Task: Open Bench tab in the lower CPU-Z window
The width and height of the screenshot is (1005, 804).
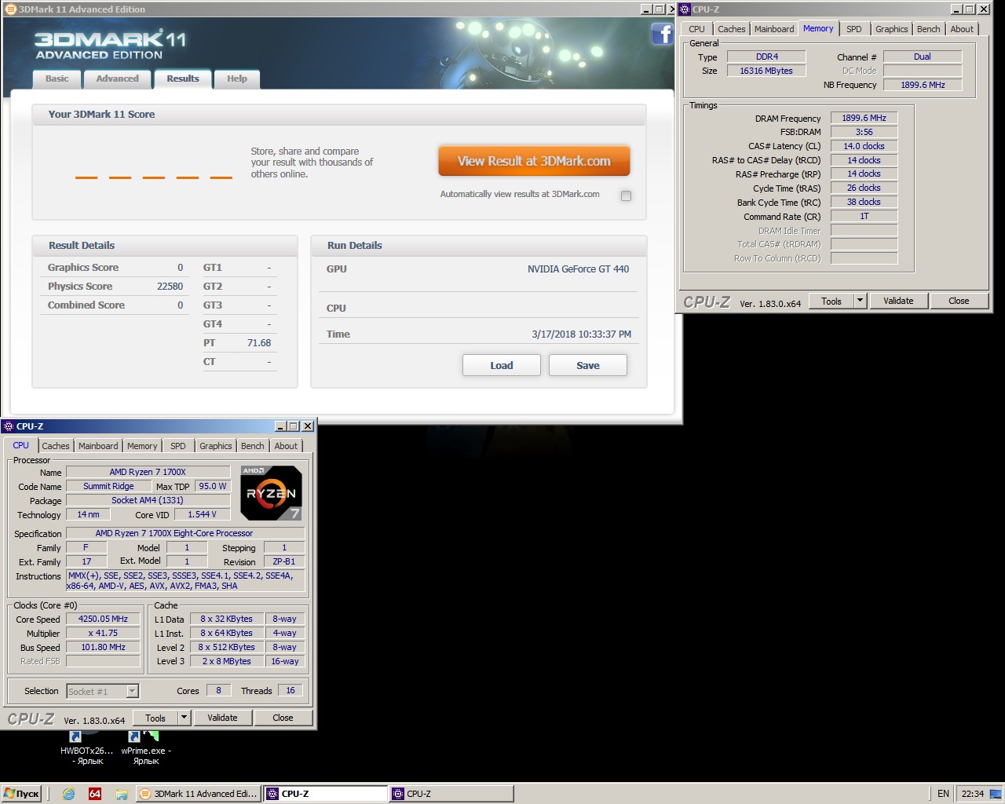Action: 252,446
